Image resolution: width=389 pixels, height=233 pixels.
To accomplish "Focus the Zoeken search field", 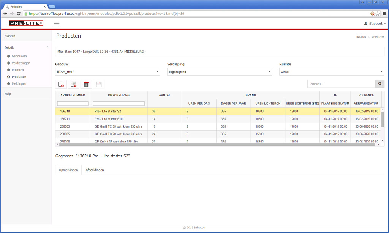I will [342, 84].
